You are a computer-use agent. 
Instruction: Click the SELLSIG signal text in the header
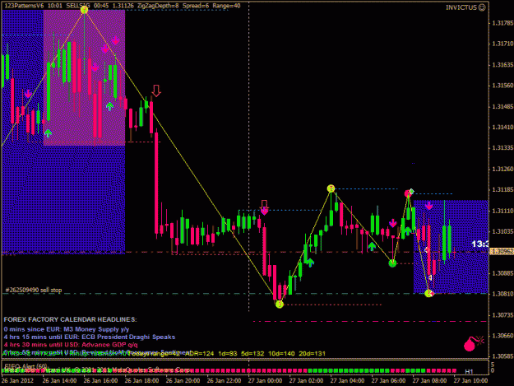78,6
